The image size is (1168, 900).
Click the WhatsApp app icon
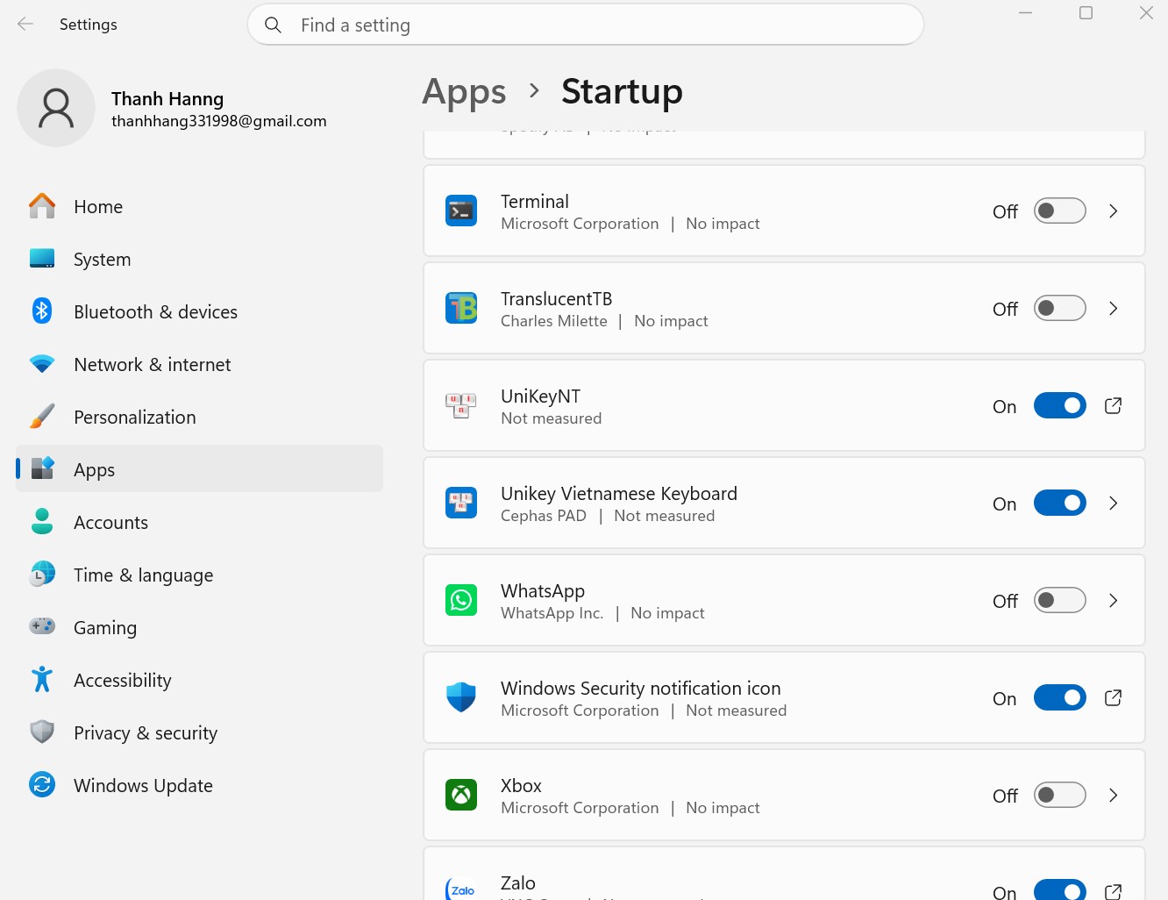click(461, 600)
